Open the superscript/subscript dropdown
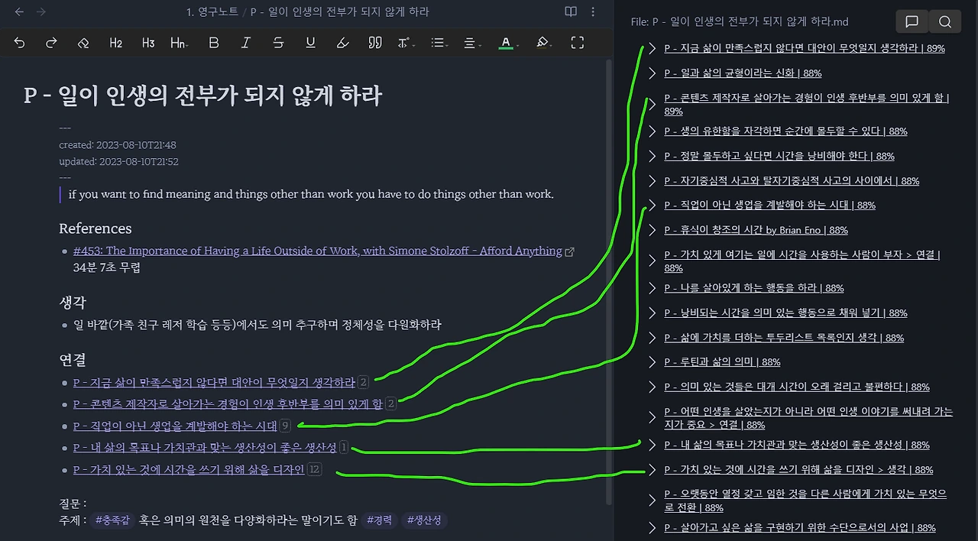This screenshot has width=978, height=541. click(406, 43)
